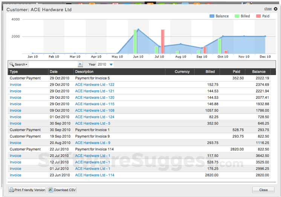The width and height of the screenshot is (281, 197).
Task: Click the bottom Close button
Action: 263,190
